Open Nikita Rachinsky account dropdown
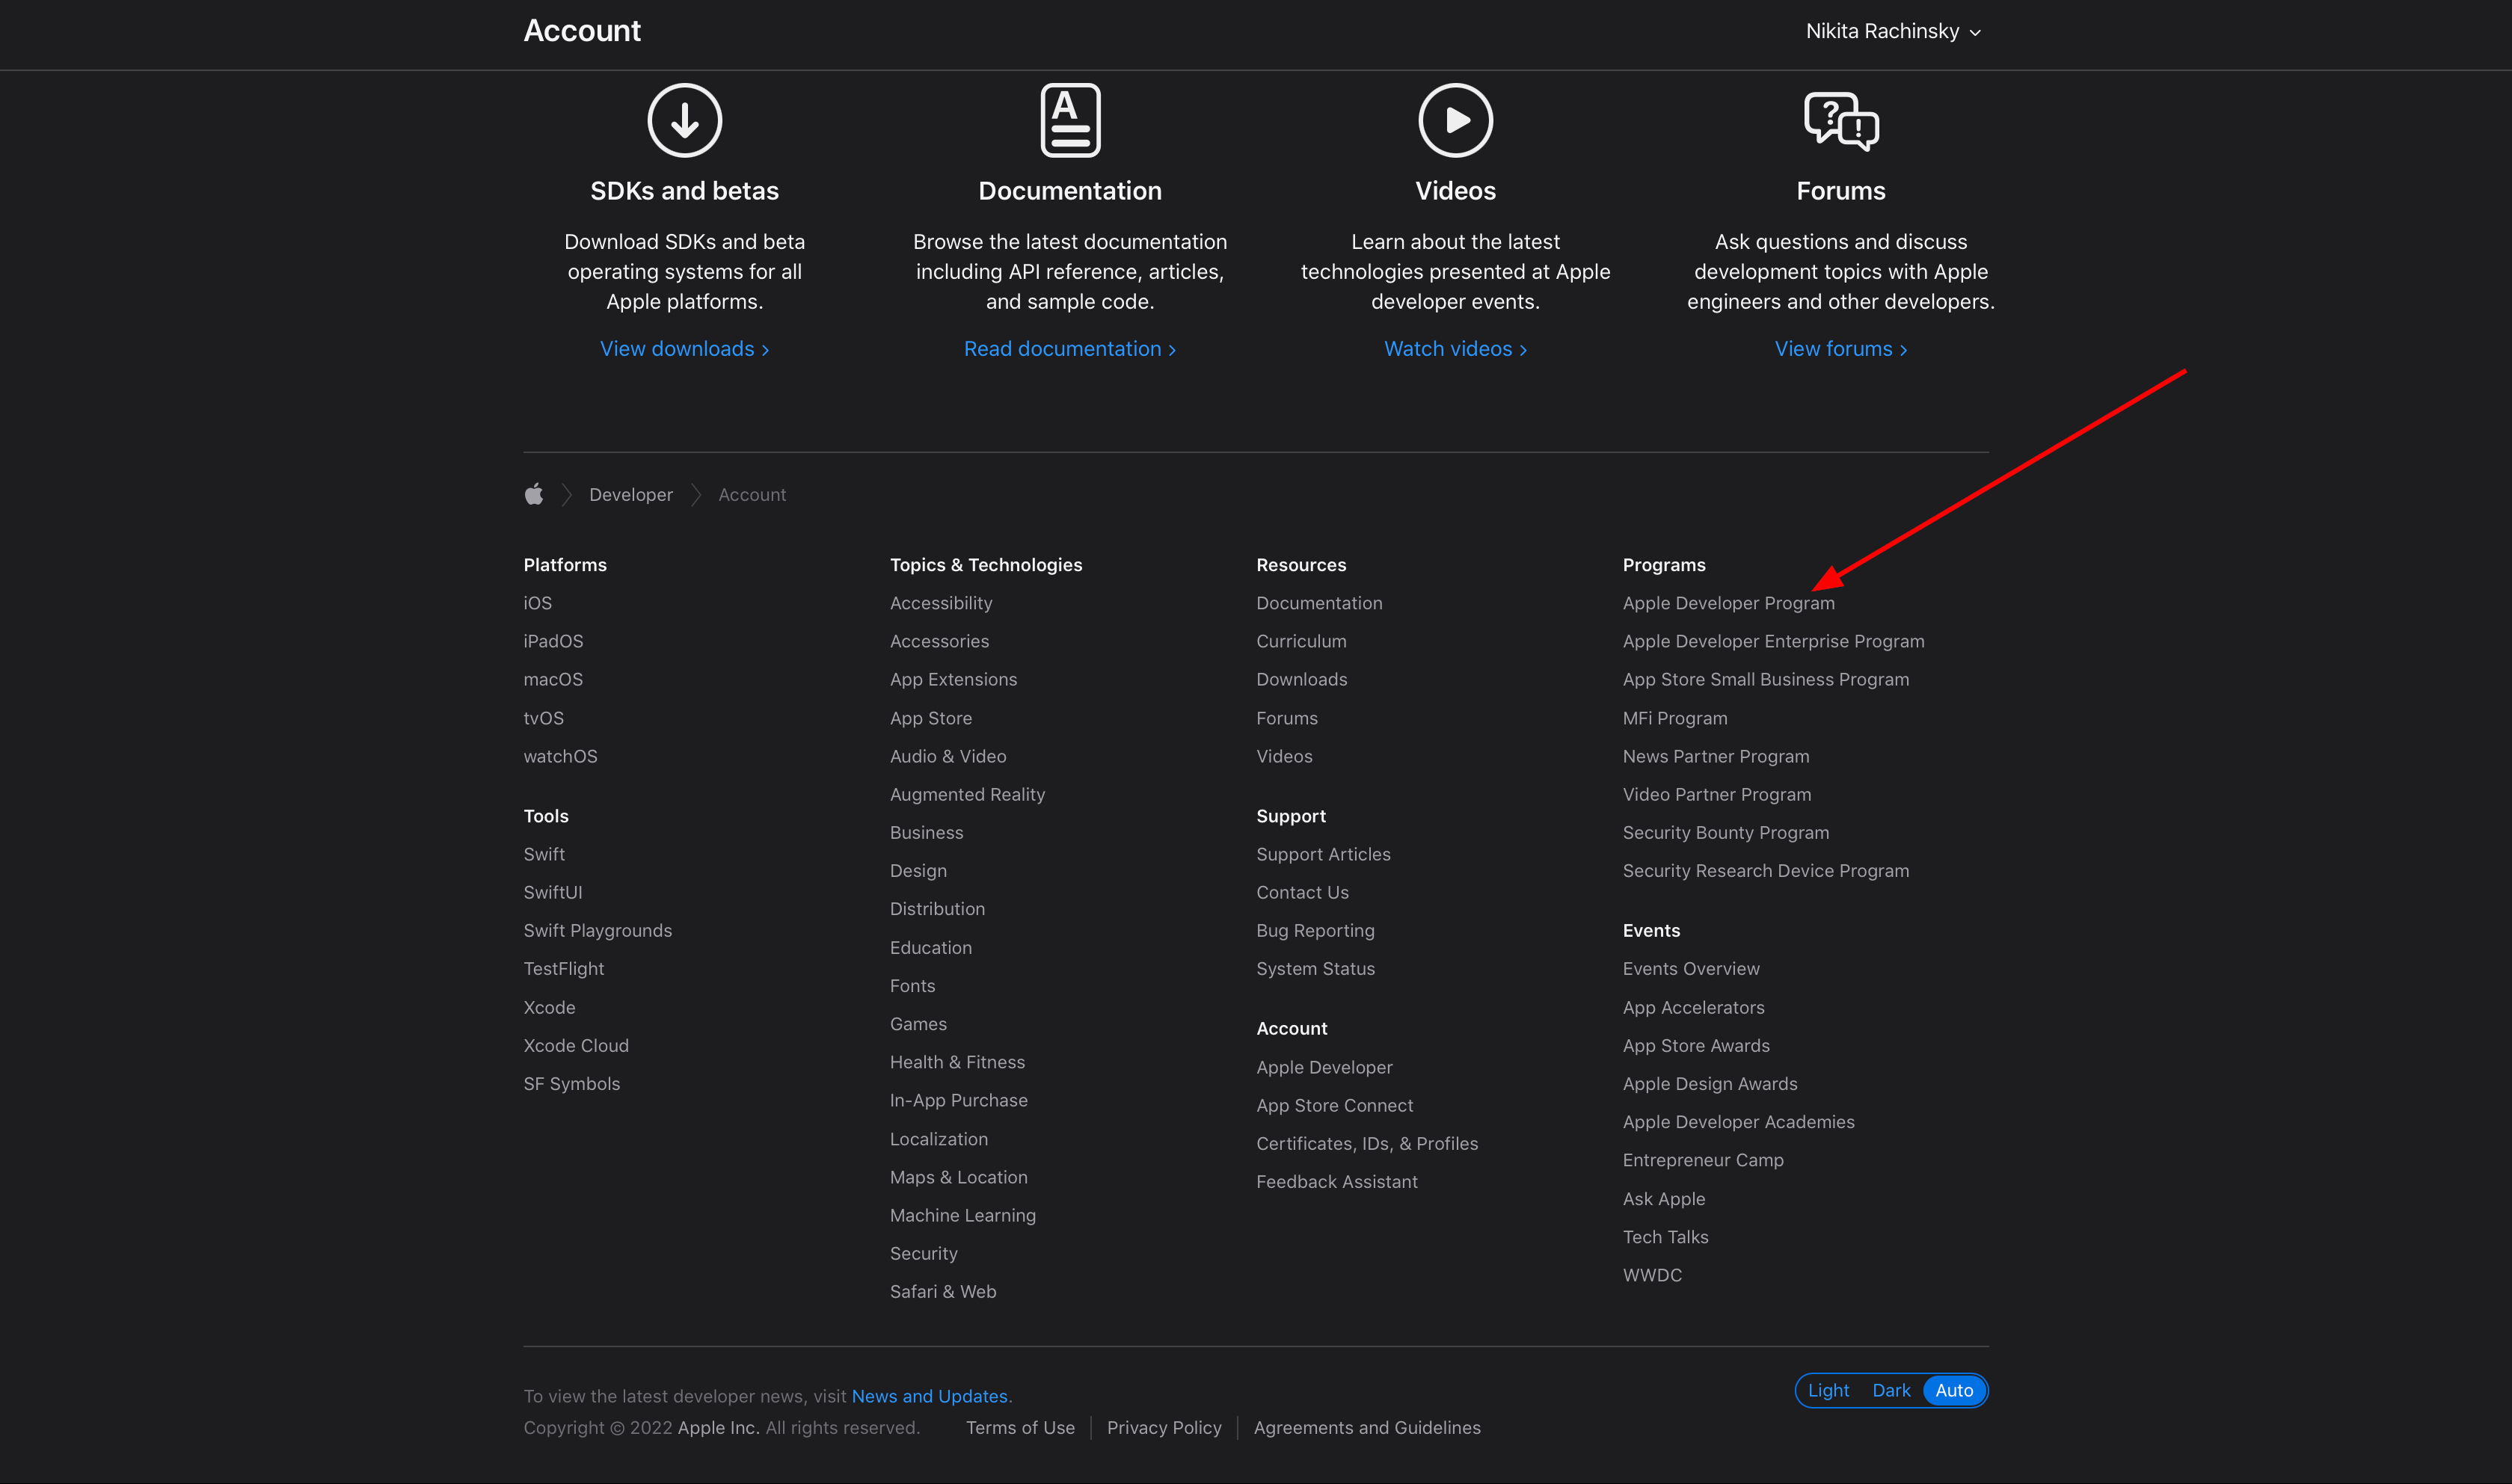Screen dimensions: 2512x1484 [x=1893, y=31]
